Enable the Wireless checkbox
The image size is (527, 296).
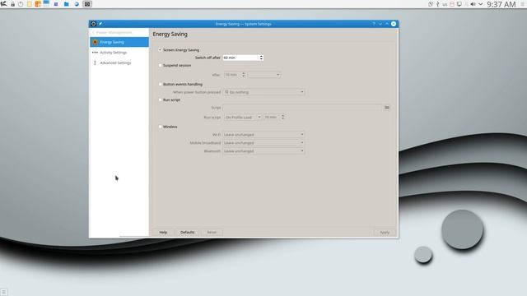pos(161,127)
